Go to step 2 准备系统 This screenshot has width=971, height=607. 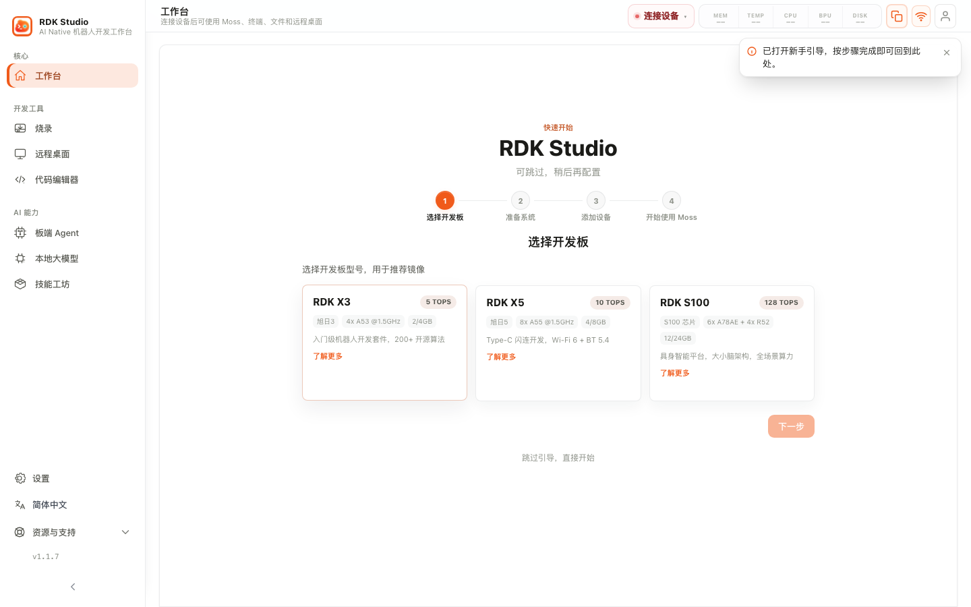point(521,206)
